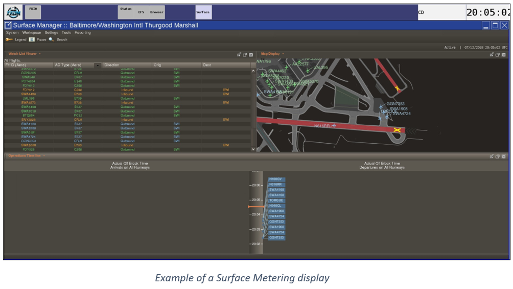Click the Pause toolbar label
The width and height of the screenshot is (513, 289).
tap(41, 40)
